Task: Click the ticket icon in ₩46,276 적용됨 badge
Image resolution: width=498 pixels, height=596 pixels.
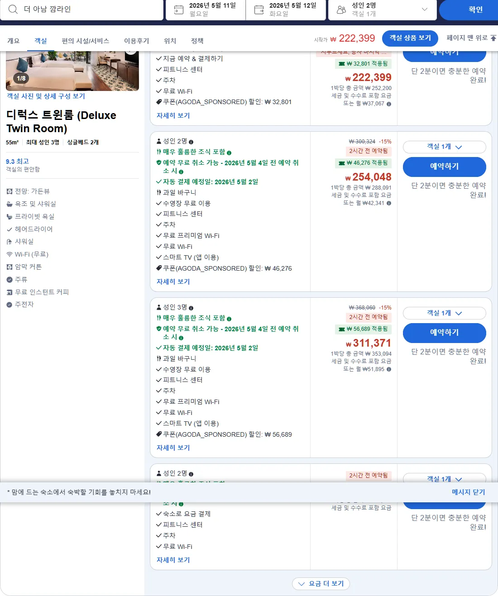Action: (342, 163)
